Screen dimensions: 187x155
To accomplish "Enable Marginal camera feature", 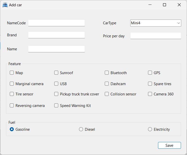I will tap(12, 84).
